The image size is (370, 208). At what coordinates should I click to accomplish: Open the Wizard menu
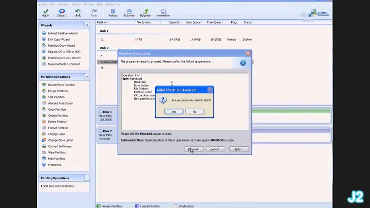76,4
